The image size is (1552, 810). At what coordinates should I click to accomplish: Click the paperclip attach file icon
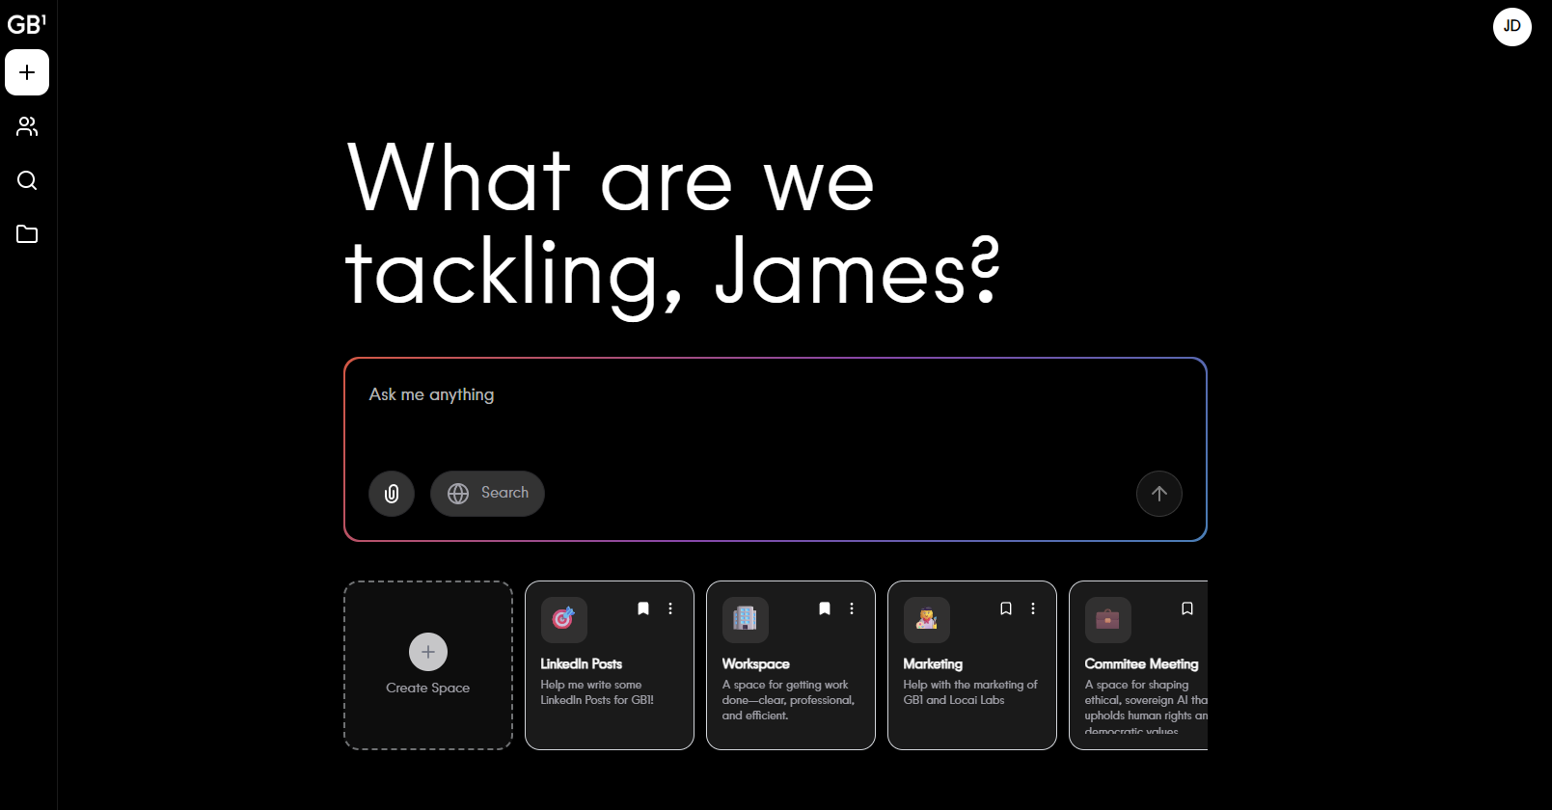(x=392, y=494)
